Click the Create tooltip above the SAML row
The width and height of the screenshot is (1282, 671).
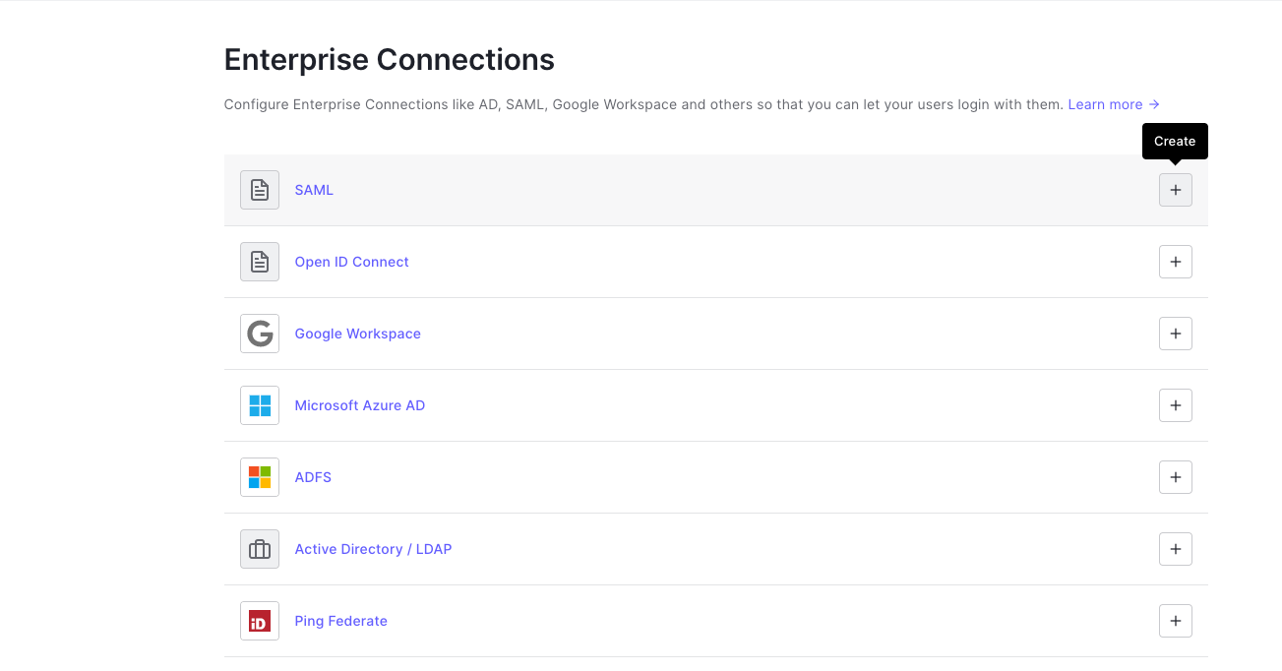click(1174, 141)
